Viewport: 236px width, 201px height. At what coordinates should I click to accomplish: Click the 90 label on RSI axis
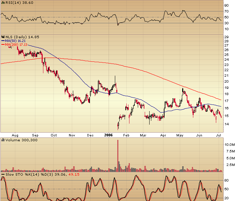coord(227,6)
